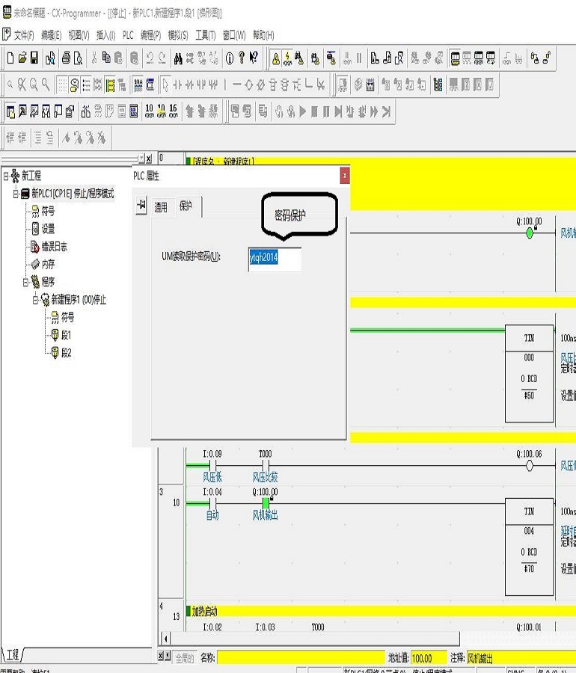Click the pin icon in PLC properties dialog
The height and width of the screenshot is (673, 576).
pos(141,206)
